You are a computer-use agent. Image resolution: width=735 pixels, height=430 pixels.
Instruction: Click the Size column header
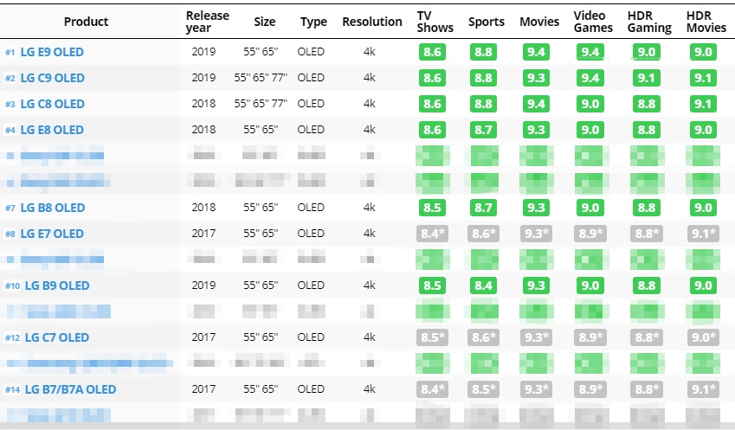(266, 22)
